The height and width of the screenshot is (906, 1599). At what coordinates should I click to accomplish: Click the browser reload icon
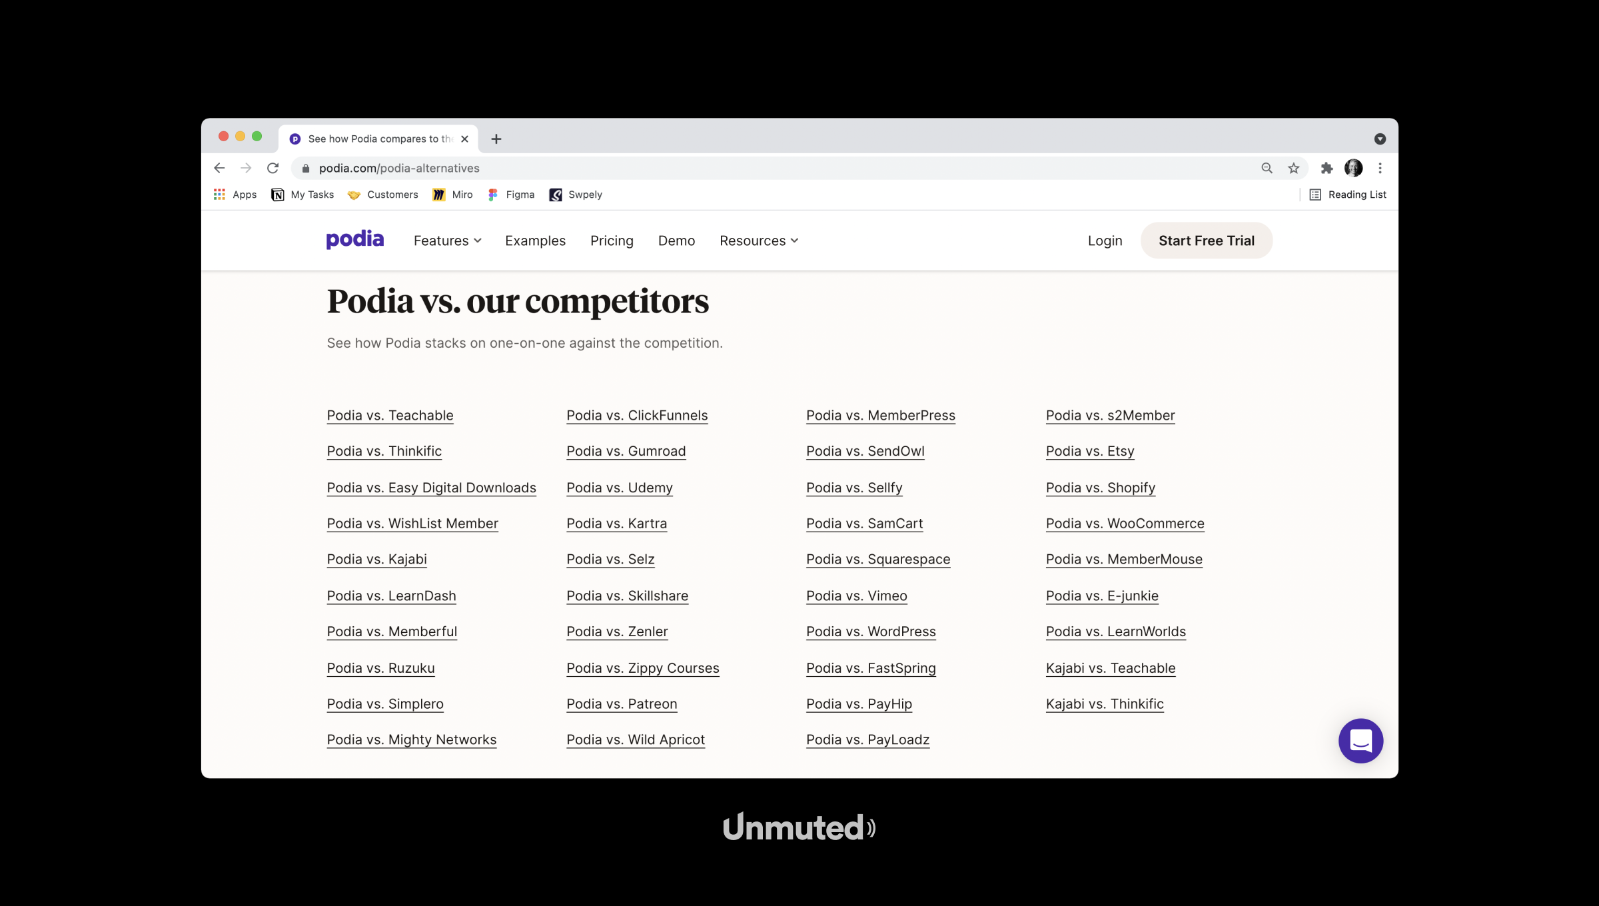coord(272,168)
